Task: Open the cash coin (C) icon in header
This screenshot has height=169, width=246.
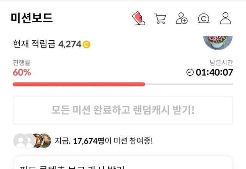Action: coord(203,18)
